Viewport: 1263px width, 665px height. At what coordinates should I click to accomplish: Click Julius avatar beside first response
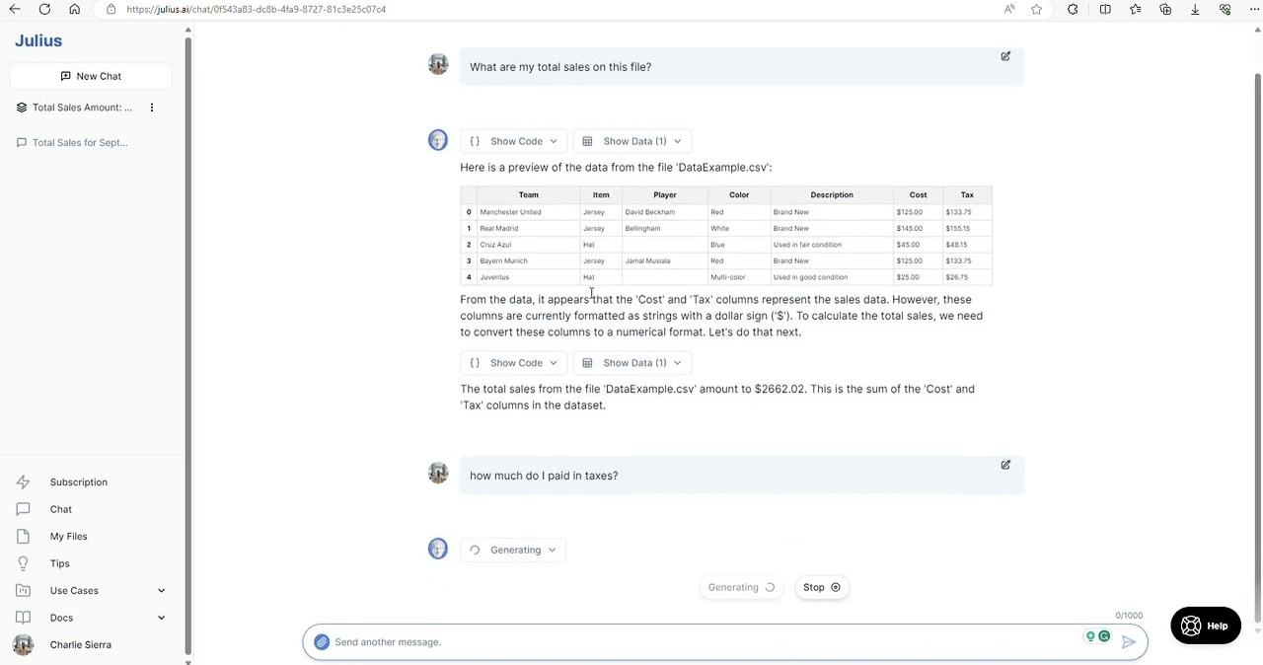pyautogui.click(x=438, y=139)
